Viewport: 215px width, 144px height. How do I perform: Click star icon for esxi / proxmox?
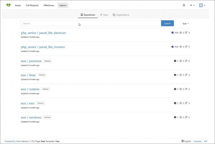pyautogui.click(x=181, y=61)
